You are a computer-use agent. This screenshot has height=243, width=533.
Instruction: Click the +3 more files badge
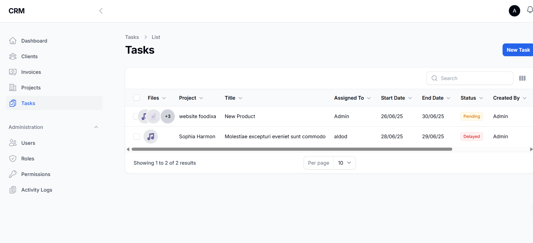[x=168, y=116]
